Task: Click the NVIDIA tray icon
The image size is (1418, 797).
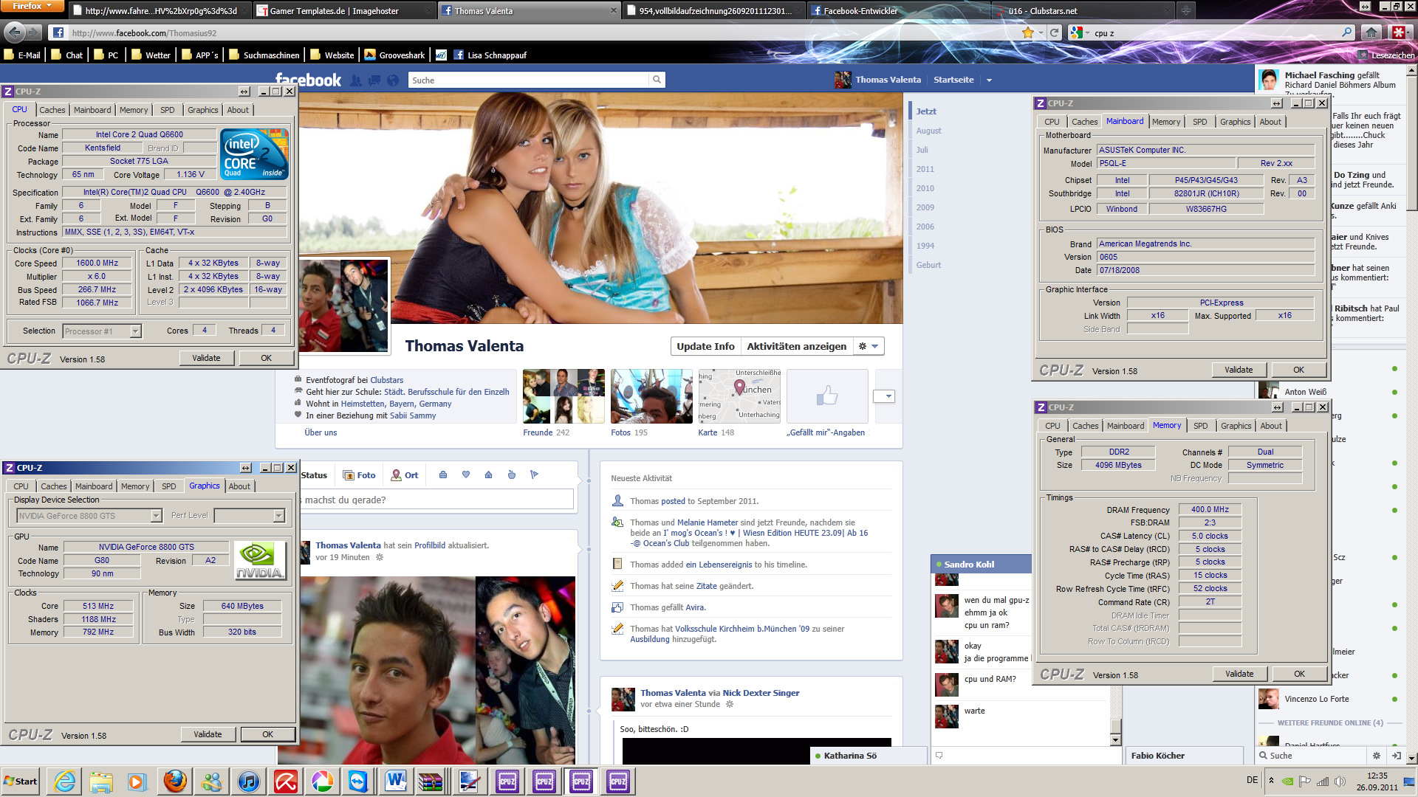Action: point(1287,781)
